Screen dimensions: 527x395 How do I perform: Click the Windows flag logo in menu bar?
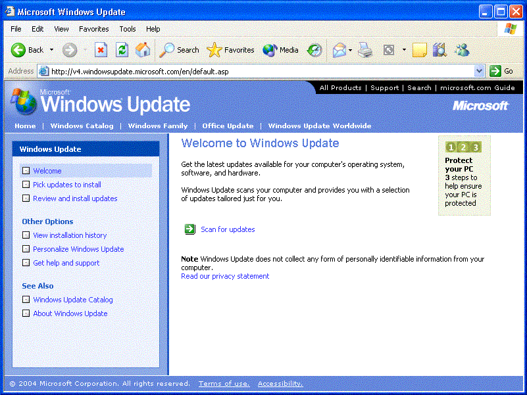pyautogui.click(x=511, y=29)
